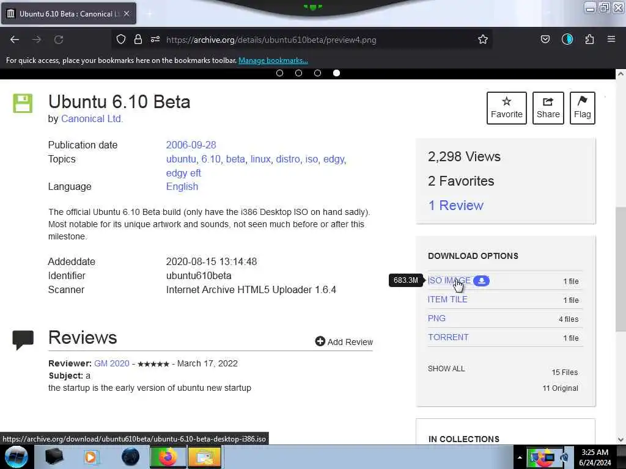The width and height of the screenshot is (626, 469).
Task: Switch to Firefox in the taskbar
Action: pyautogui.click(x=168, y=457)
